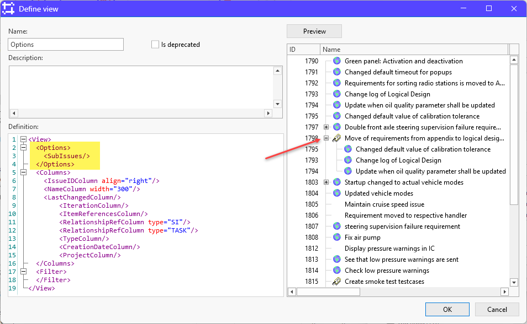Collapse the Filter element fold on line 17
This screenshot has width=527, height=324.
click(23, 271)
